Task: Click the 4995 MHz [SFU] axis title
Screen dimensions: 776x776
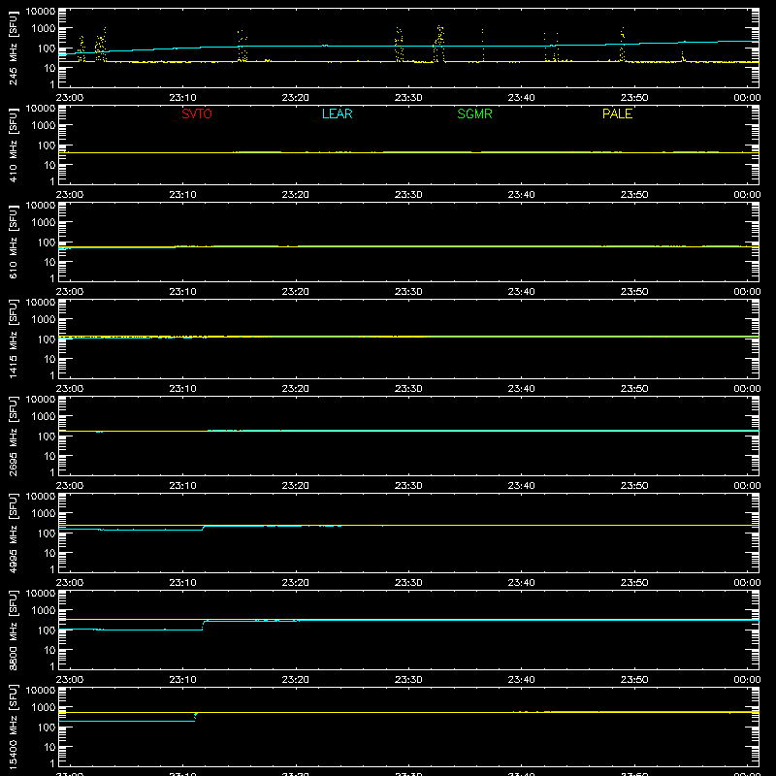Action: click(x=13, y=533)
